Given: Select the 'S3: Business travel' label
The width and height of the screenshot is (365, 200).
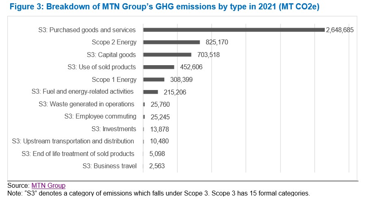Looking at the screenshot, I should 109,166.
